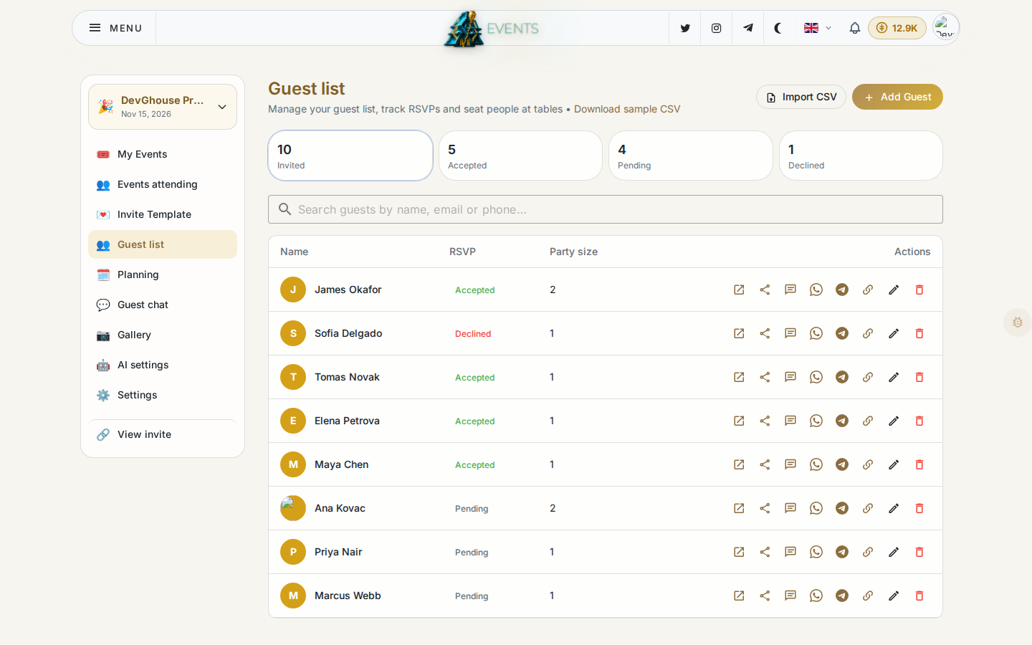Share Sofia Delgado's invite
The width and height of the screenshot is (1032, 645).
pos(765,333)
